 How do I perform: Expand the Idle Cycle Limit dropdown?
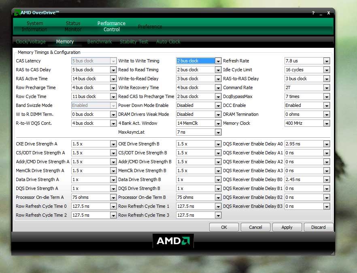tap(327, 70)
